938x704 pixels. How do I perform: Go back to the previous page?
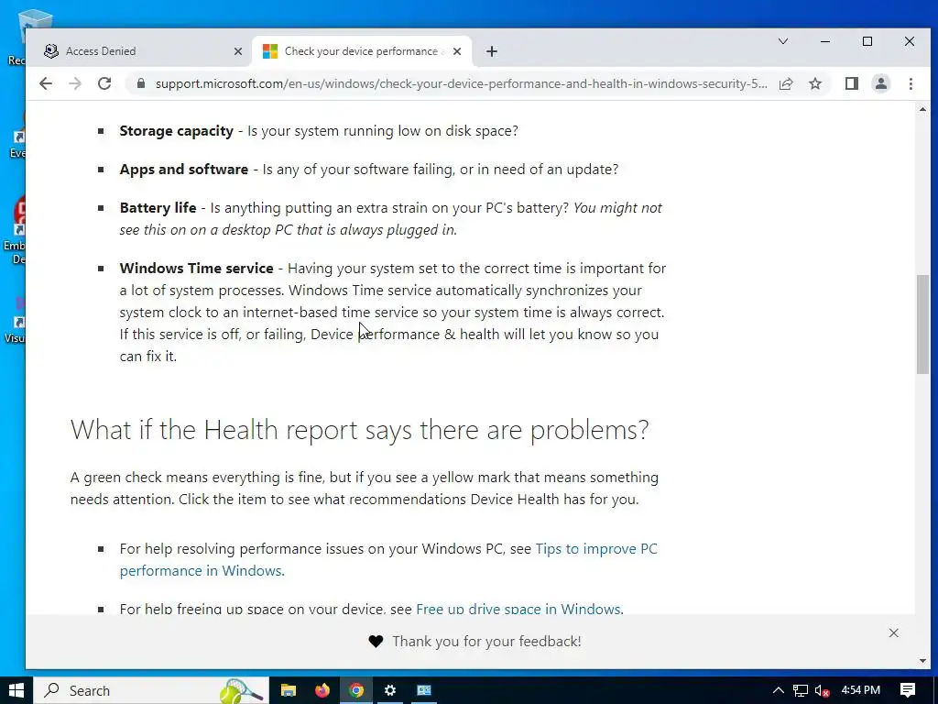pyautogui.click(x=46, y=83)
